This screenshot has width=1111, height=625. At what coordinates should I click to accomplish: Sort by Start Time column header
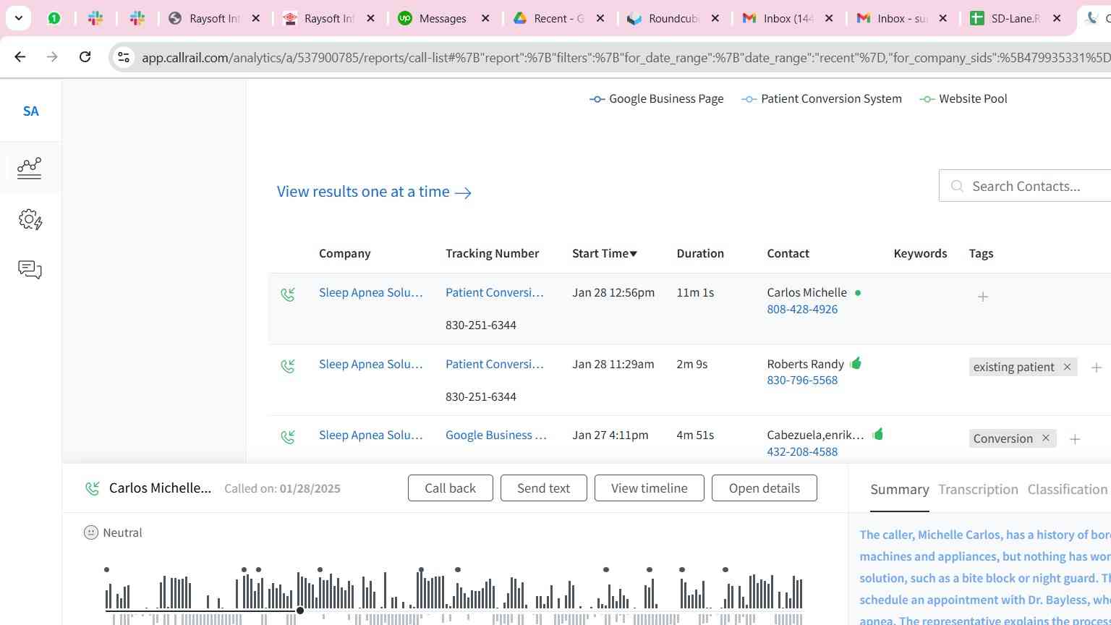605,253
